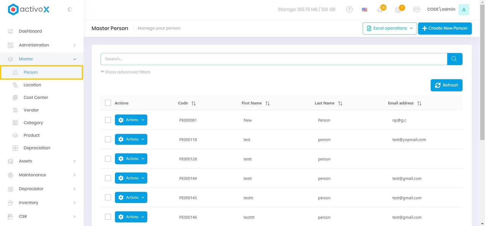
Task: Open the chat messages icon
Action: click(416, 10)
